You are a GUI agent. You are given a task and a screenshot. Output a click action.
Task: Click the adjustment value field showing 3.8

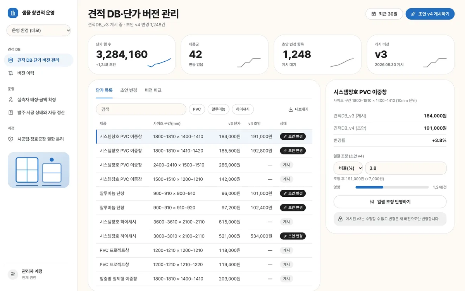[x=406, y=168]
